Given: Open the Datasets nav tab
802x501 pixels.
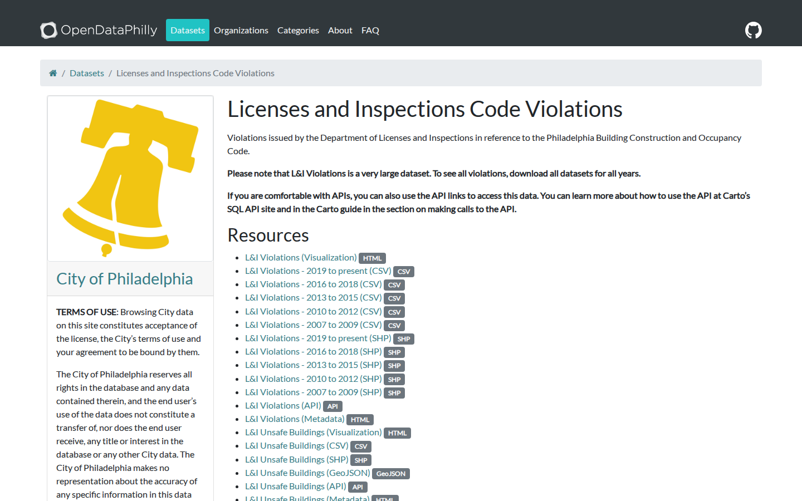Looking at the screenshot, I should (188, 30).
